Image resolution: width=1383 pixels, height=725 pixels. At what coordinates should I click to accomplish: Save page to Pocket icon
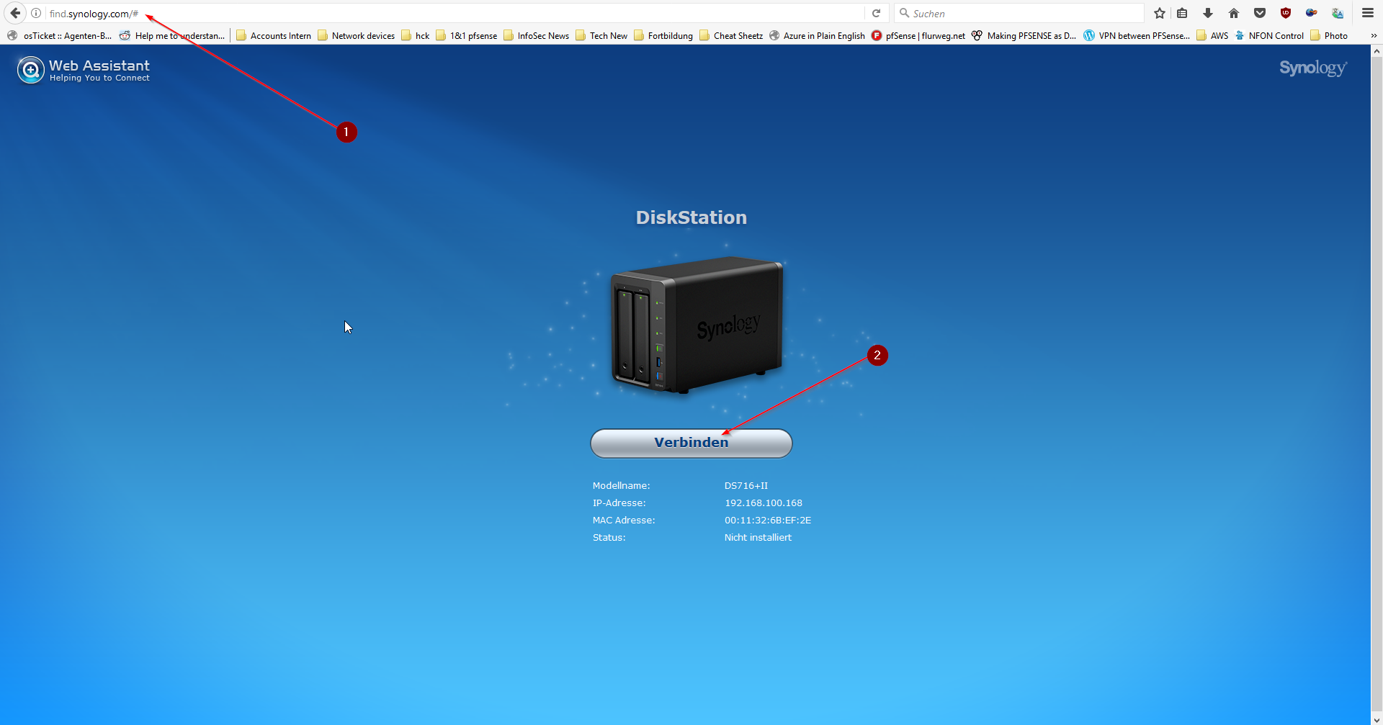(1260, 13)
